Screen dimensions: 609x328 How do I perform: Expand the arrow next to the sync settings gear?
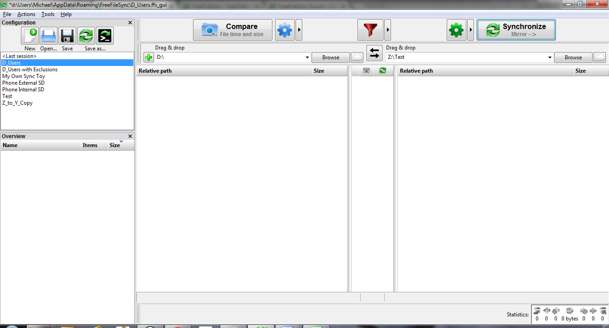471,30
